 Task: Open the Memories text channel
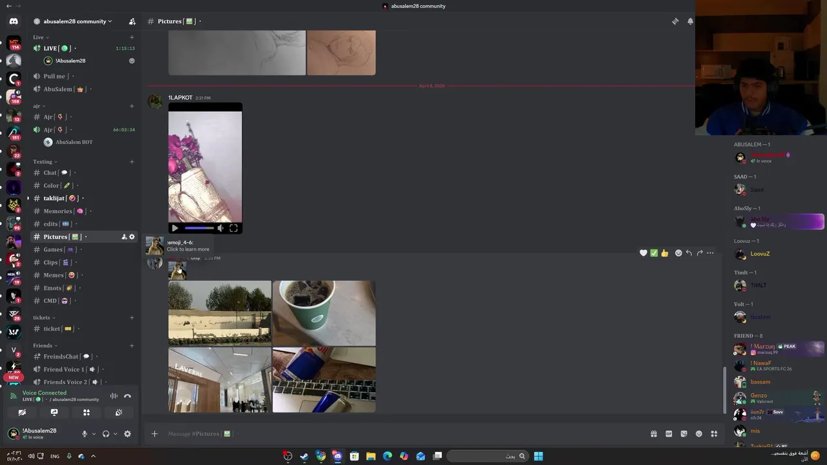pos(84,211)
